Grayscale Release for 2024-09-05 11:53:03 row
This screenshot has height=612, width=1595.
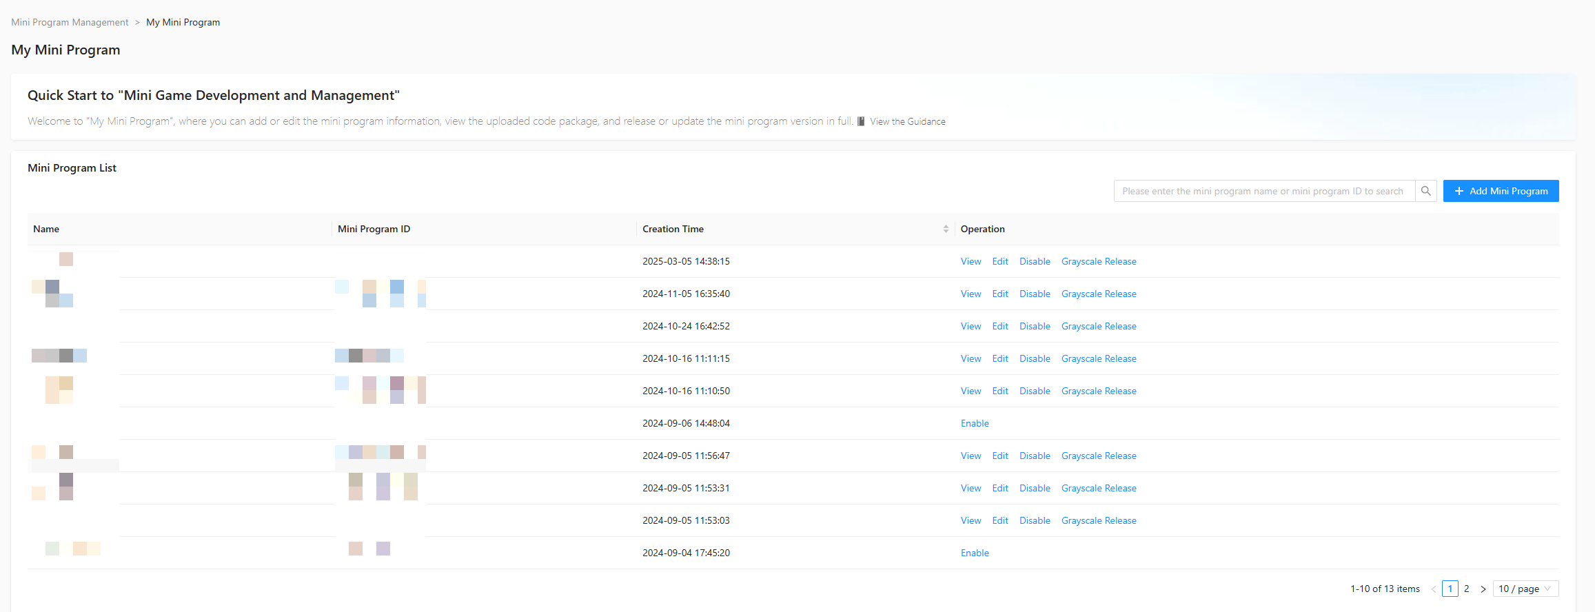[1099, 520]
